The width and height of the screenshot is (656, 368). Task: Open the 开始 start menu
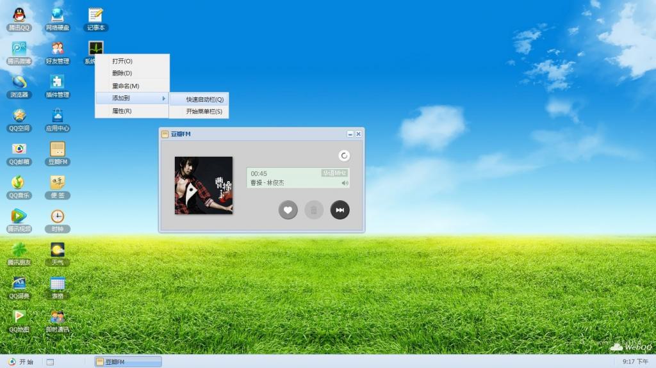coord(20,362)
